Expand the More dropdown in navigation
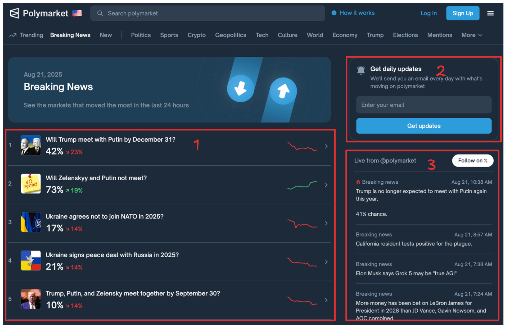Viewport: 507px width, 328px height. point(472,35)
